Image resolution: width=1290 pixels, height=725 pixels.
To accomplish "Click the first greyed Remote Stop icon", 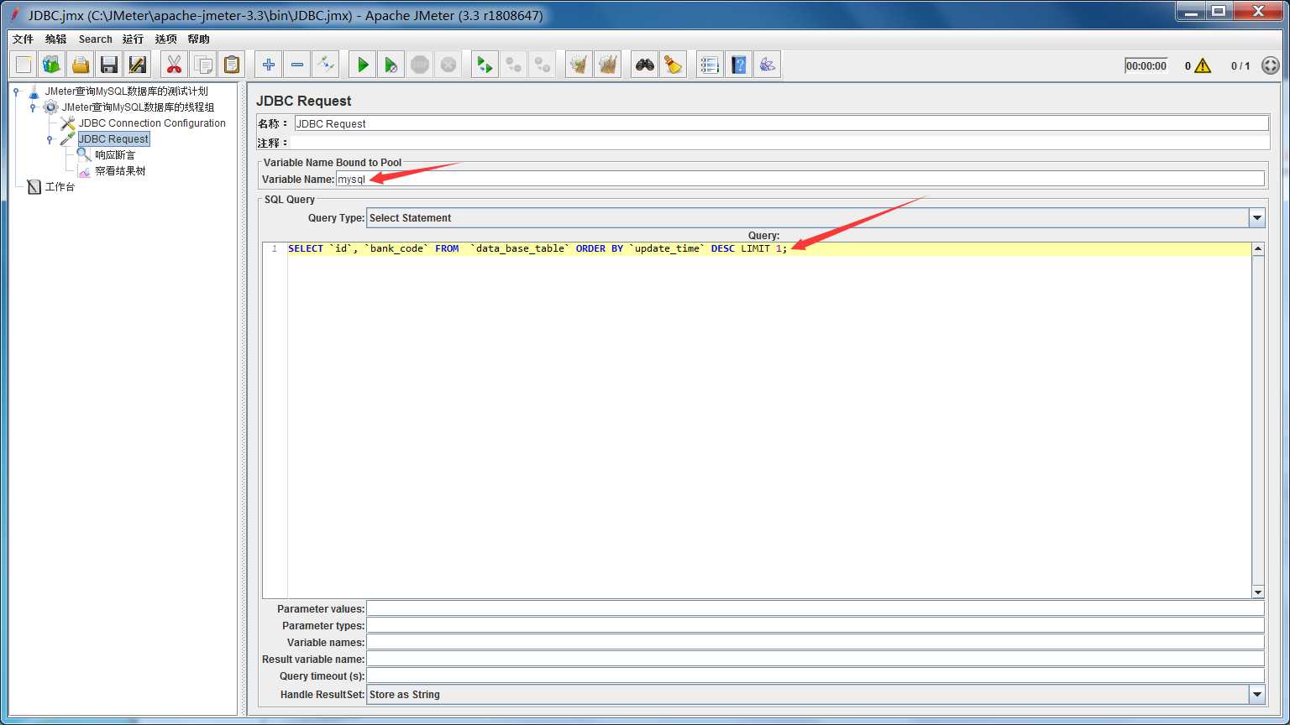I will pos(513,65).
